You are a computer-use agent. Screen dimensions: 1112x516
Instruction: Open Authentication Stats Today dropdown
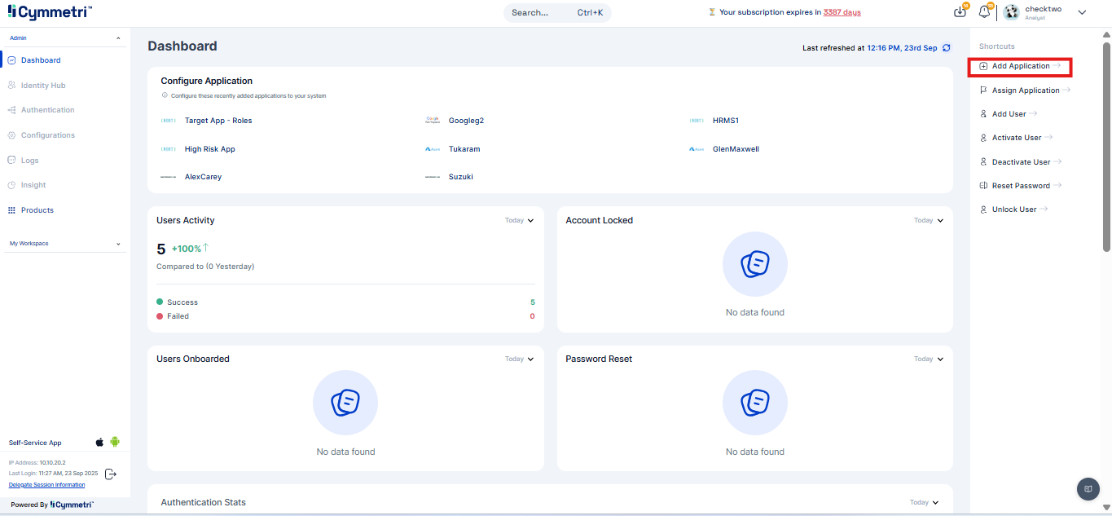(x=924, y=503)
